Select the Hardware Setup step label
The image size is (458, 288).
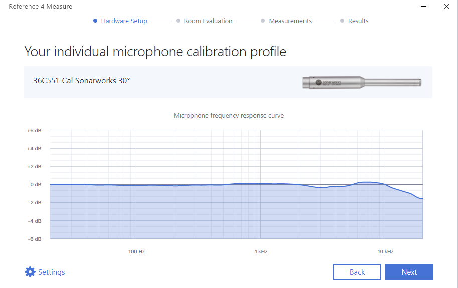pos(124,21)
